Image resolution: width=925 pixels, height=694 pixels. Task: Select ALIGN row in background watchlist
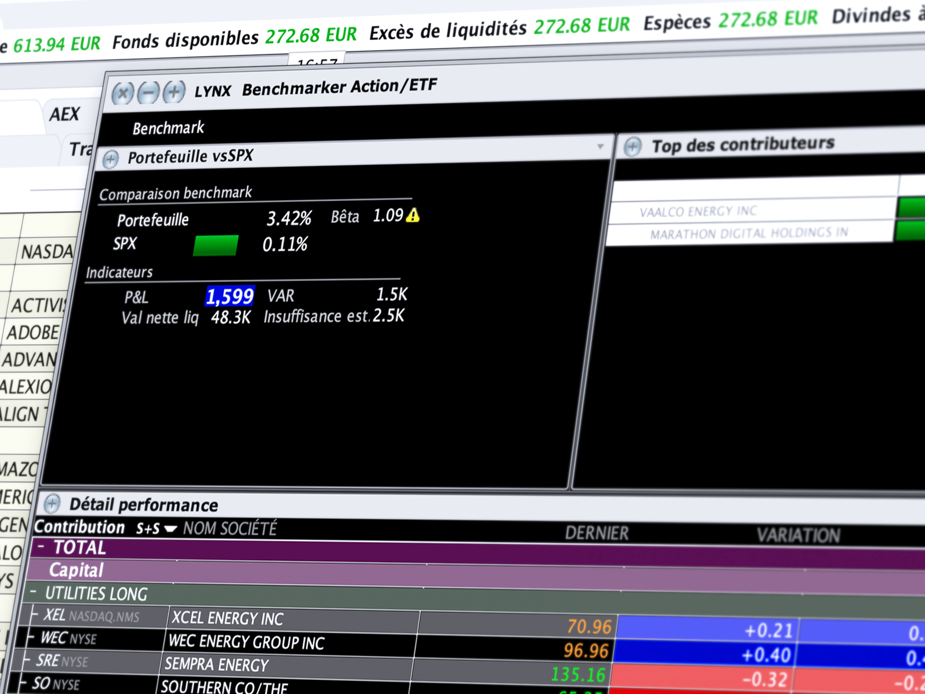pos(23,414)
